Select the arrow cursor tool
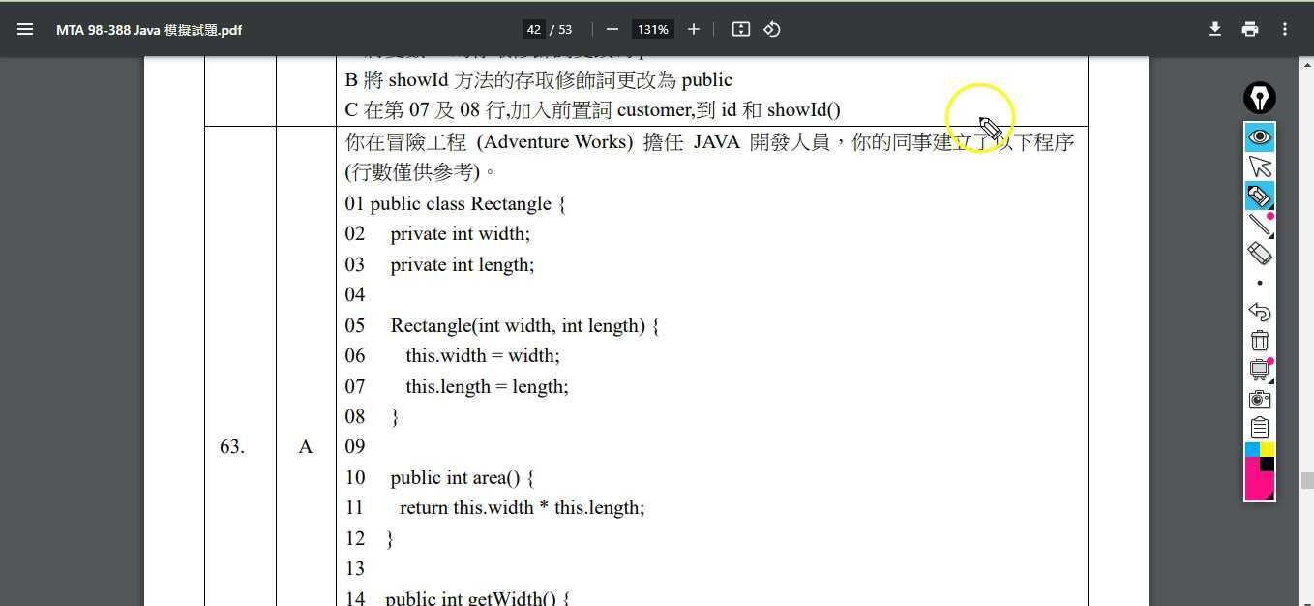This screenshot has width=1314, height=606. click(1259, 167)
